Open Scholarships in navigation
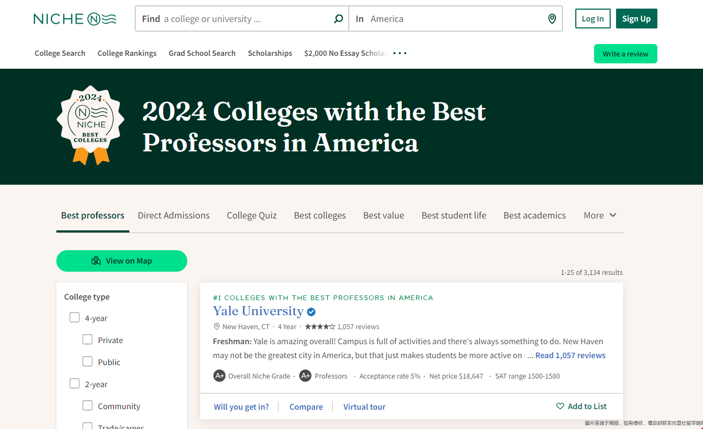 pos(270,53)
